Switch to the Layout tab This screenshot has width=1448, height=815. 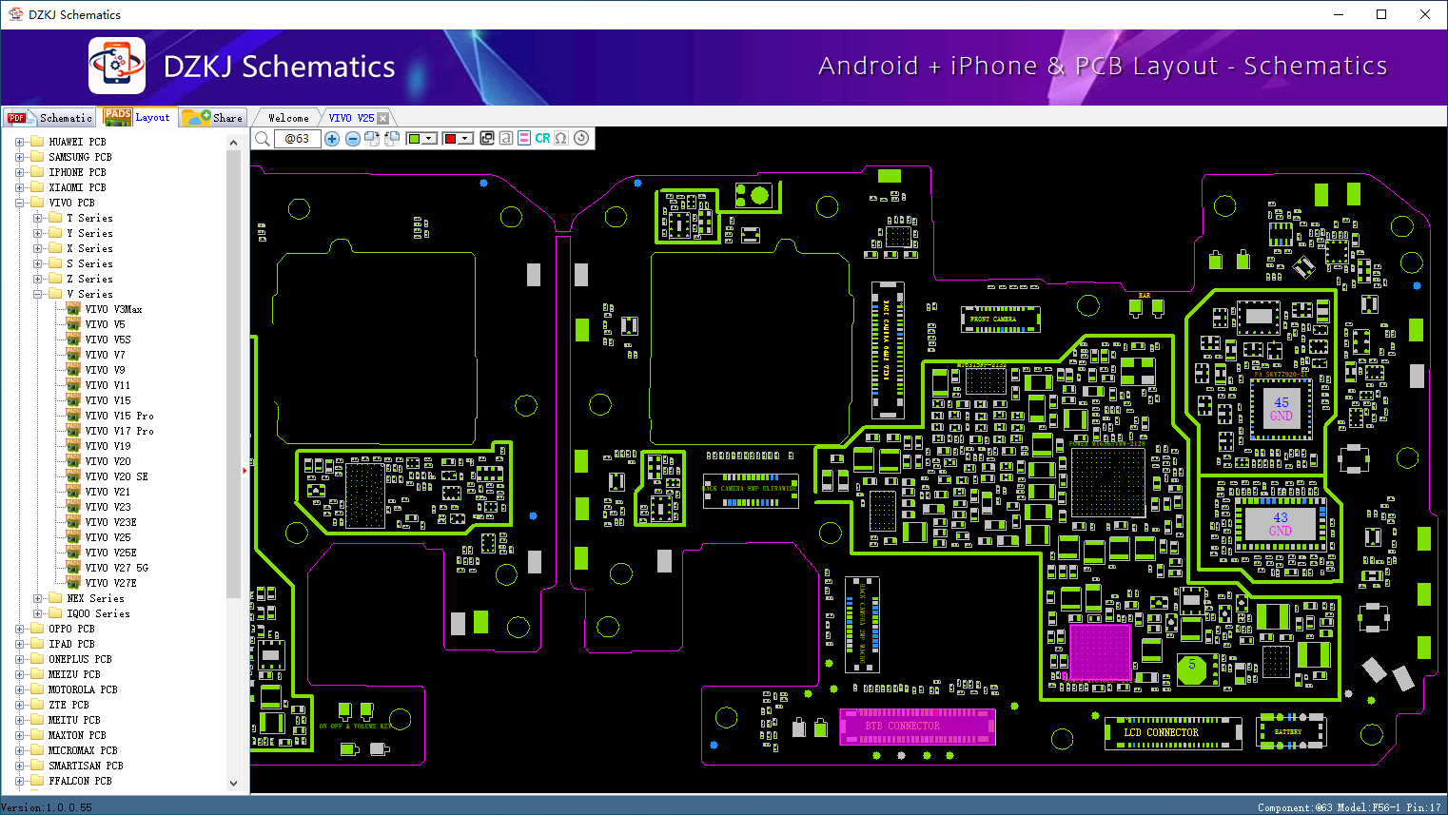coord(138,117)
